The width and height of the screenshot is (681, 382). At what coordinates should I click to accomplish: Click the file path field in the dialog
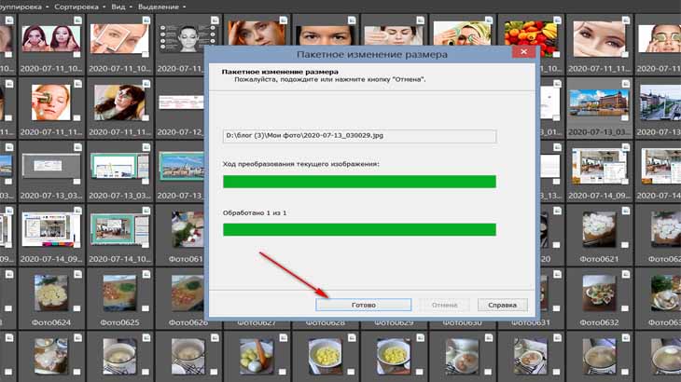(359, 136)
